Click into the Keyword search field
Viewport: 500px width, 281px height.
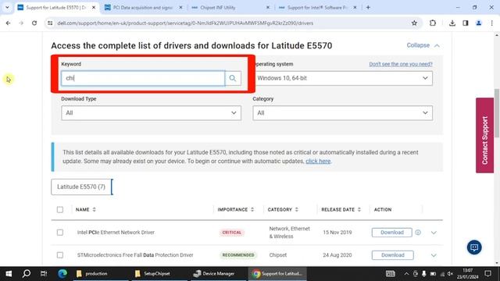pos(143,78)
